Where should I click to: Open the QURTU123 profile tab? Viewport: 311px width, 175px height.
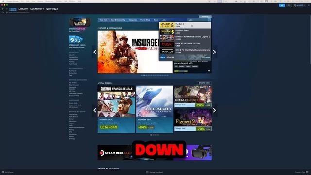[x=52, y=9]
